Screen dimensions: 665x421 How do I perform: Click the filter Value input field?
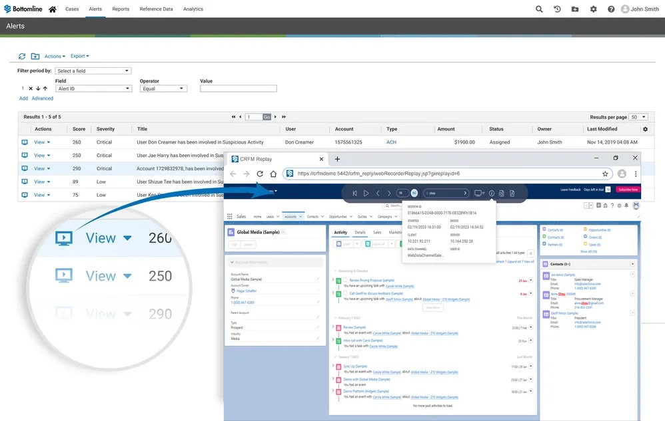pyautogui.click(x=239, y=88)
